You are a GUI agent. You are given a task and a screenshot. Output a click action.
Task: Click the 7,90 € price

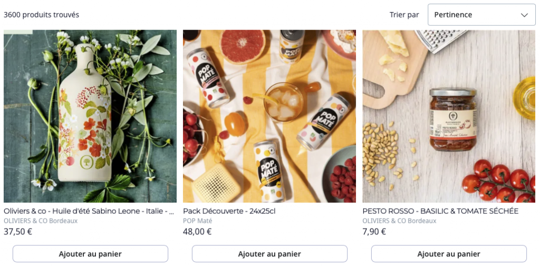[x=374, y=231]
